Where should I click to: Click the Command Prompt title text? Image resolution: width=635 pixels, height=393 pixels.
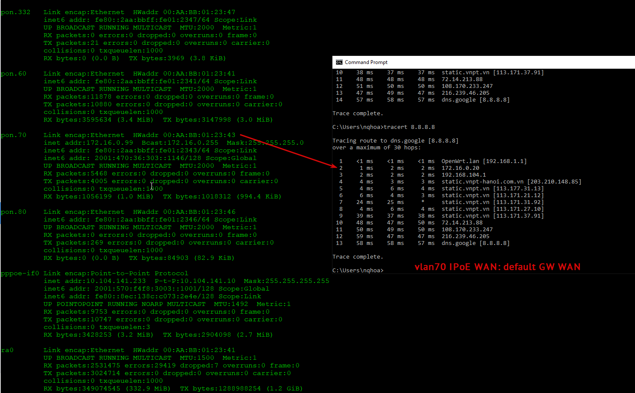366,62
